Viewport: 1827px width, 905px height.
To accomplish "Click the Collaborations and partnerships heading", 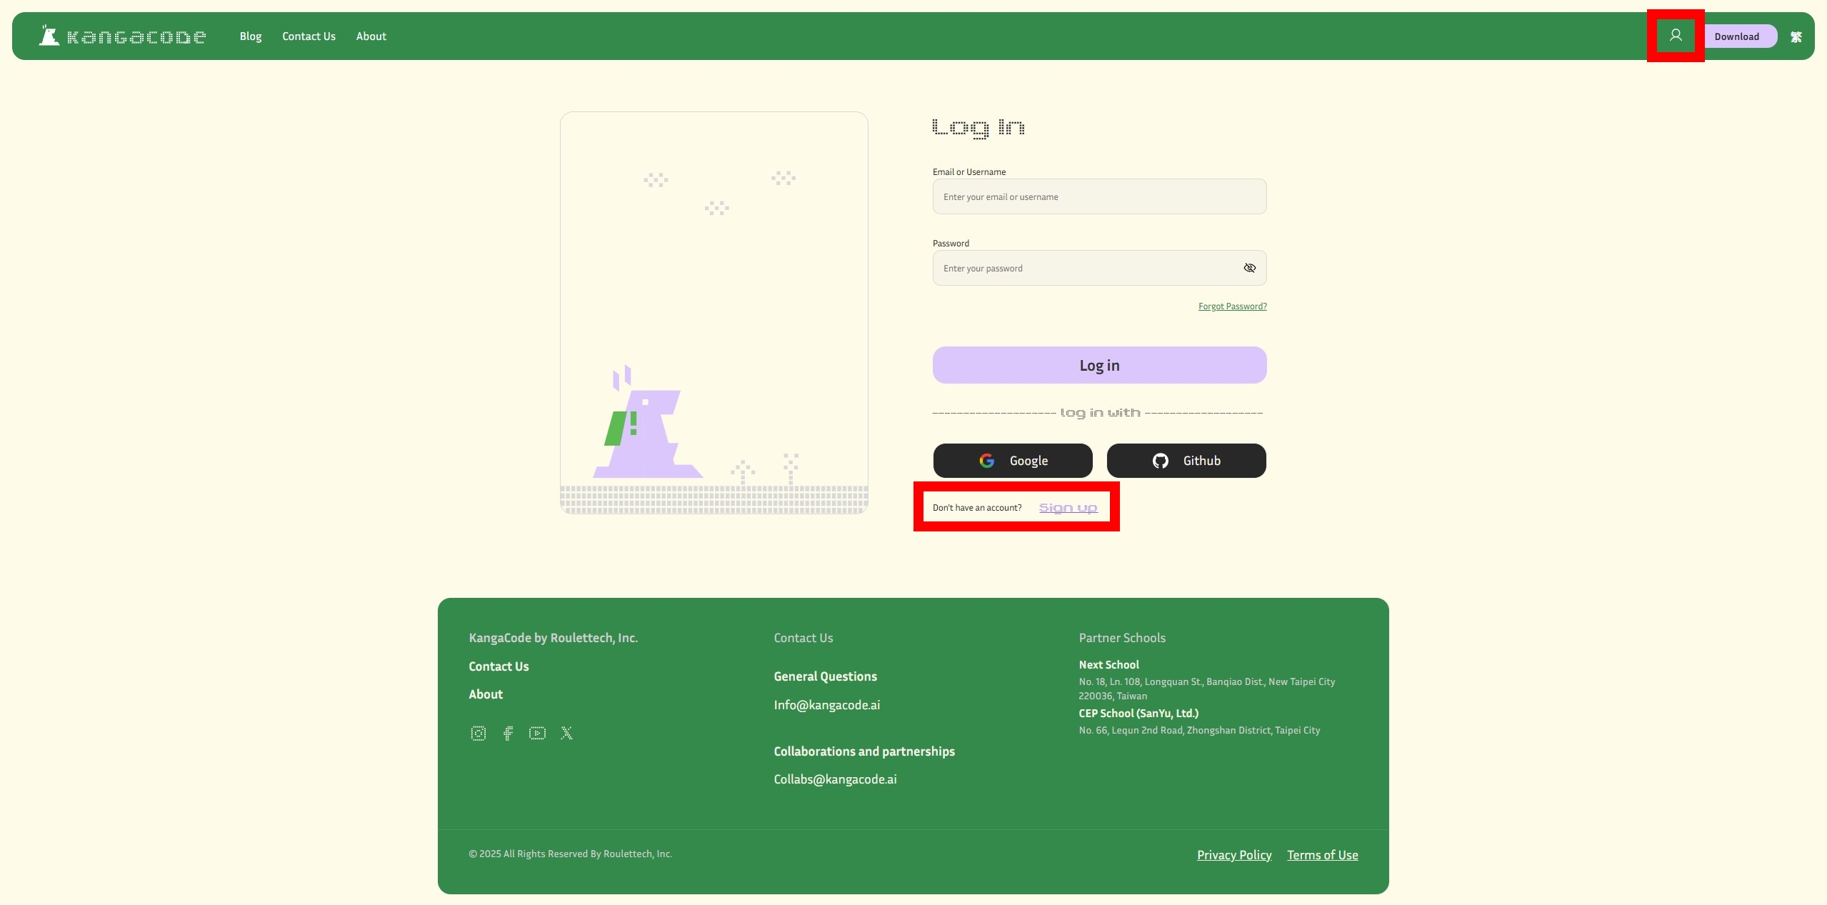I will click(x=864, y=751).
